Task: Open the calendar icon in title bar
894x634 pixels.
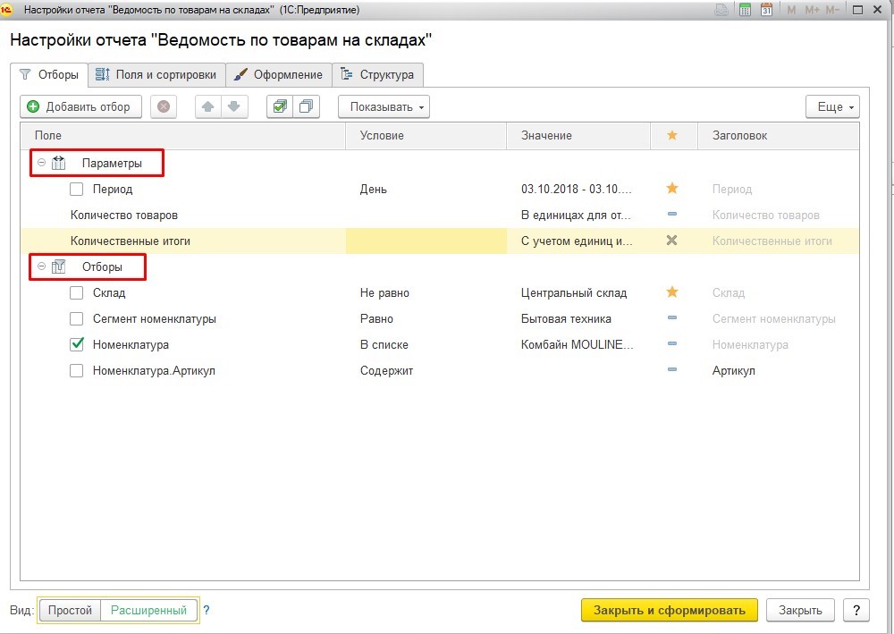Action: pos(766,9)
